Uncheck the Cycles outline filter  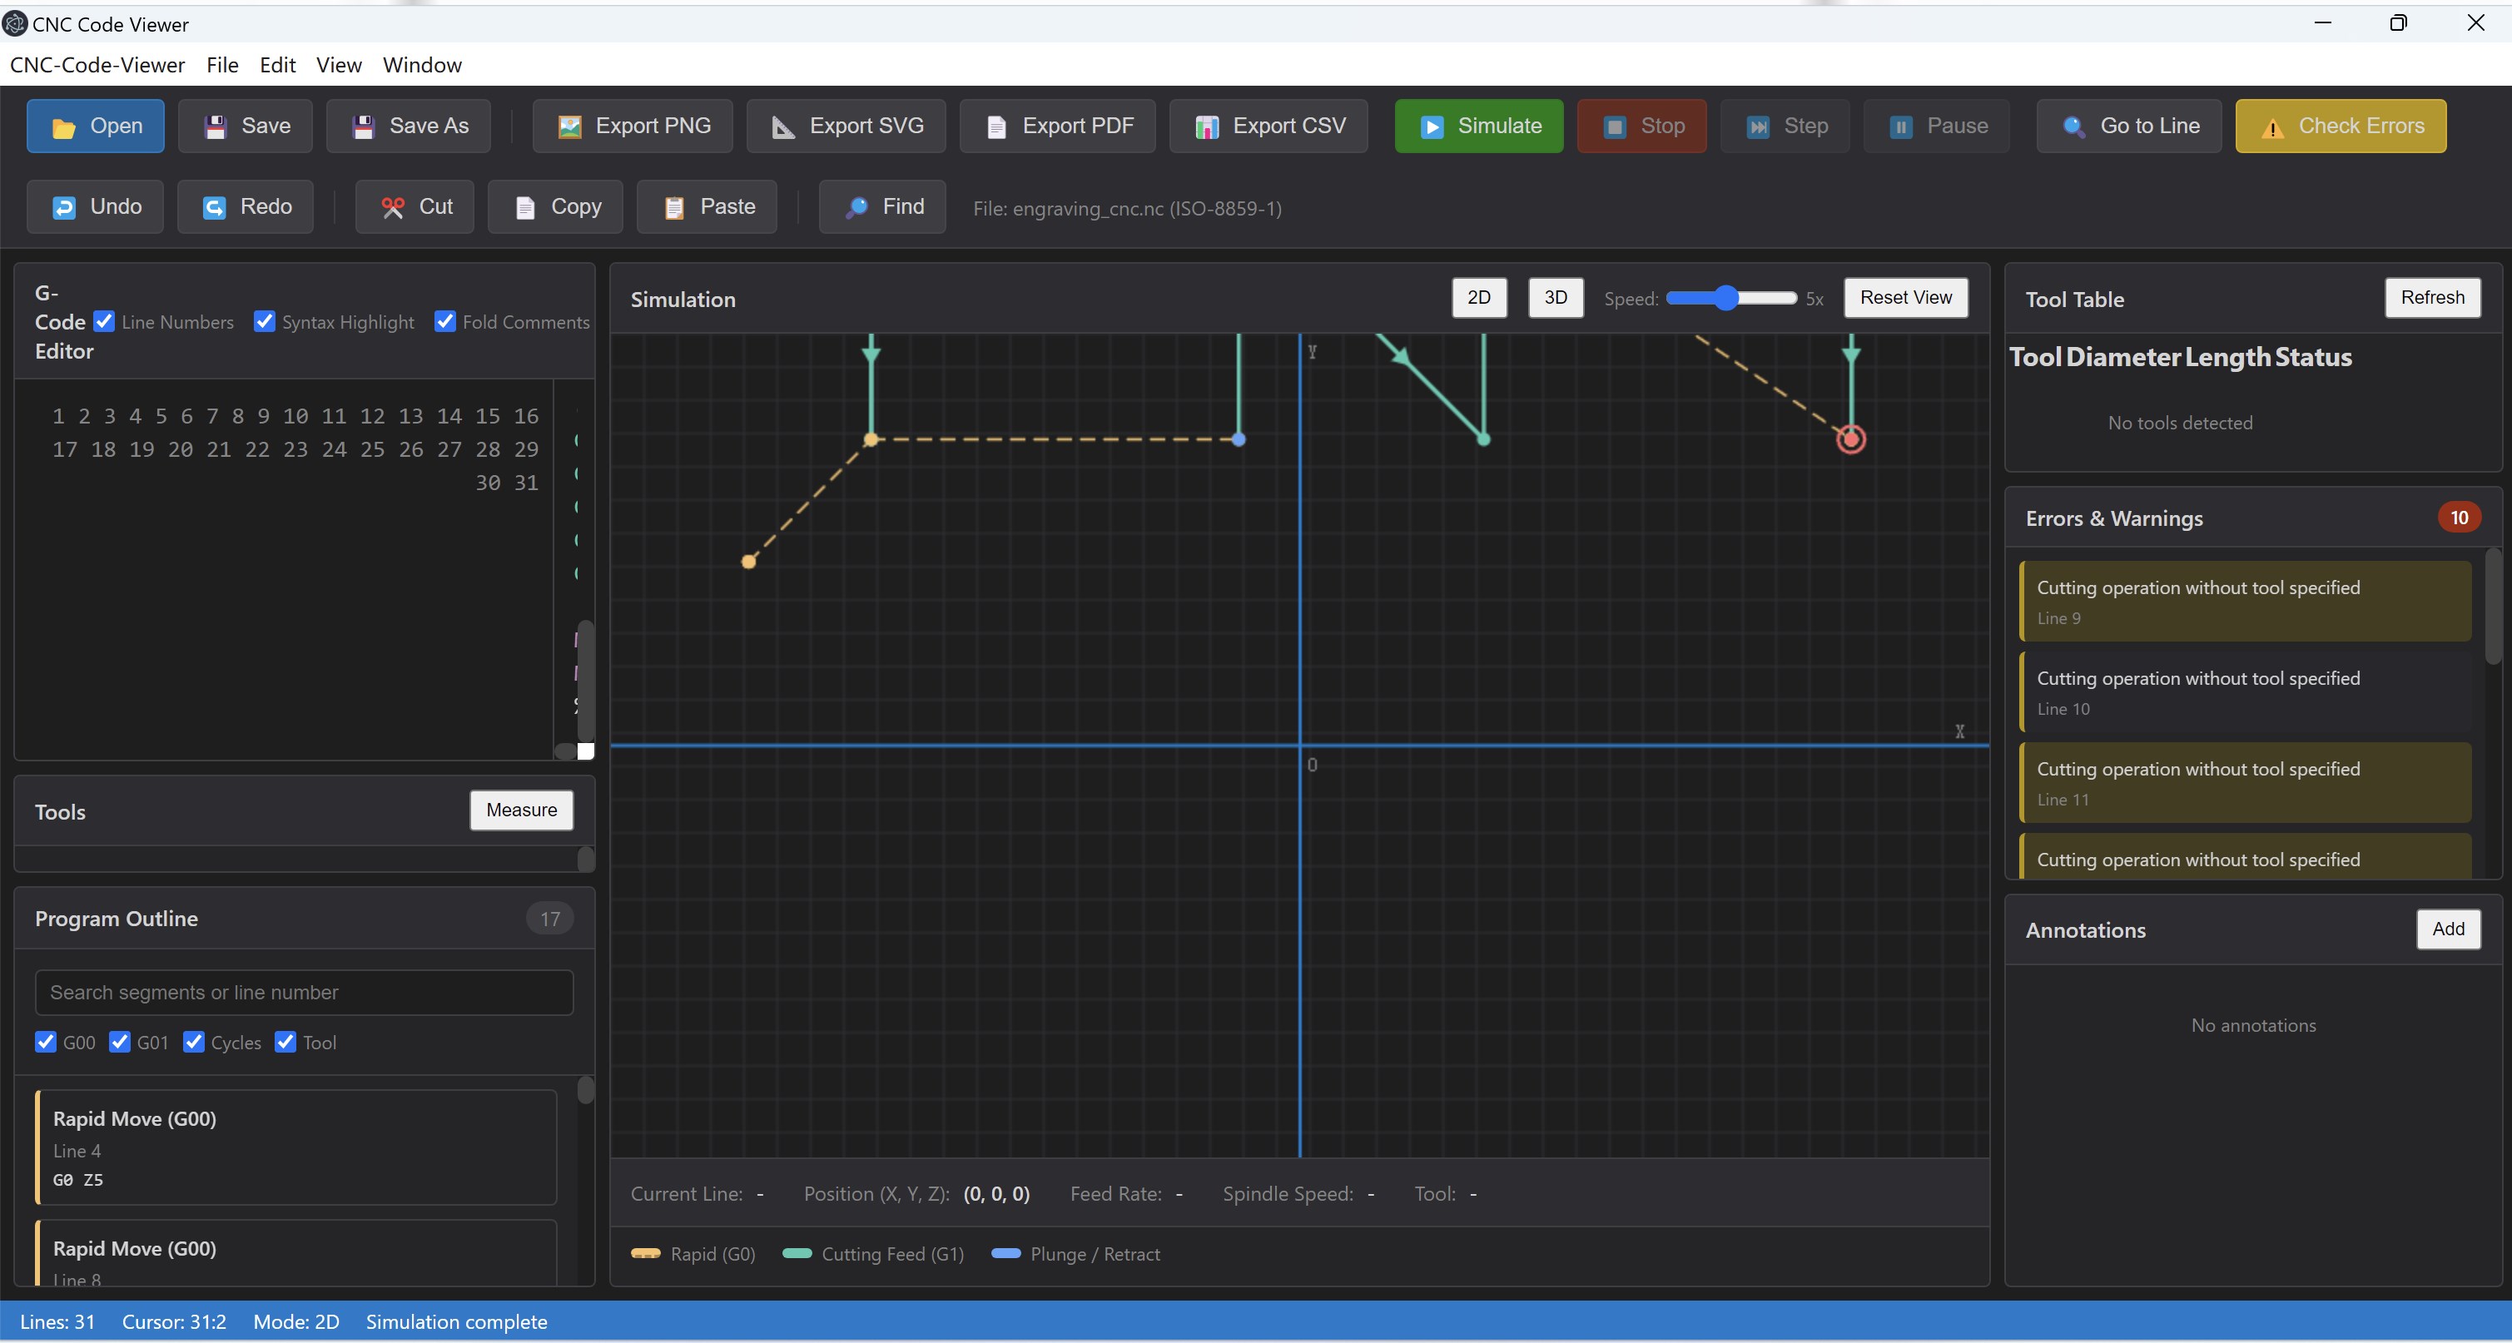pos(194,1042)
